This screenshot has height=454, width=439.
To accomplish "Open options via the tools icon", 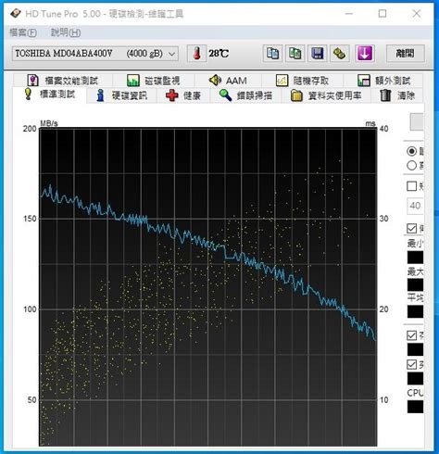I will (339, 54).
